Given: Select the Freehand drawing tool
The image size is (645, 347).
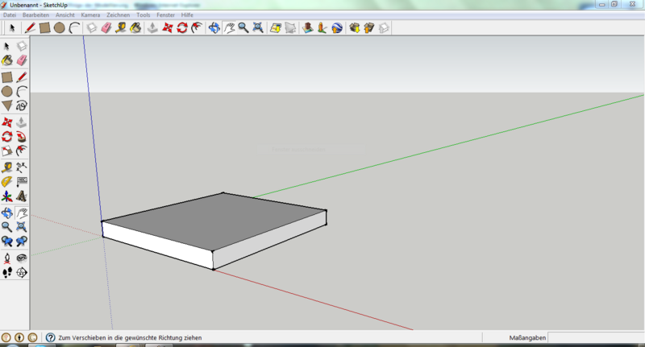Looking at the screenshot, I should [22, 105].
